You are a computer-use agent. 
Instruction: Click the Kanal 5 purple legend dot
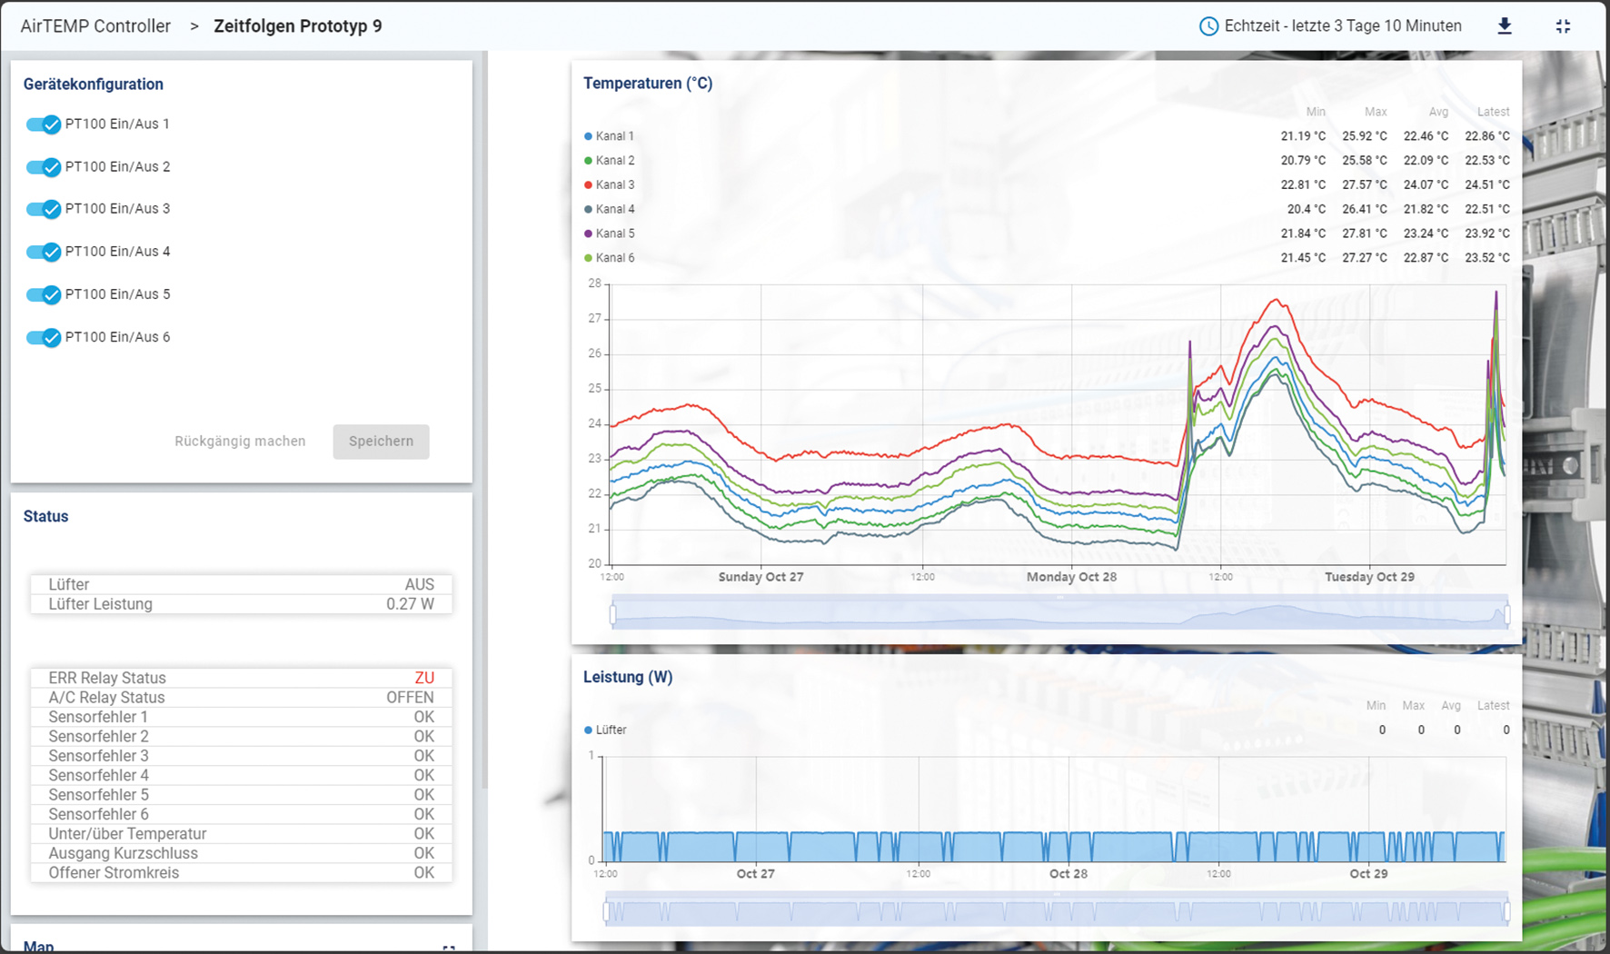(x=588, y=234)
